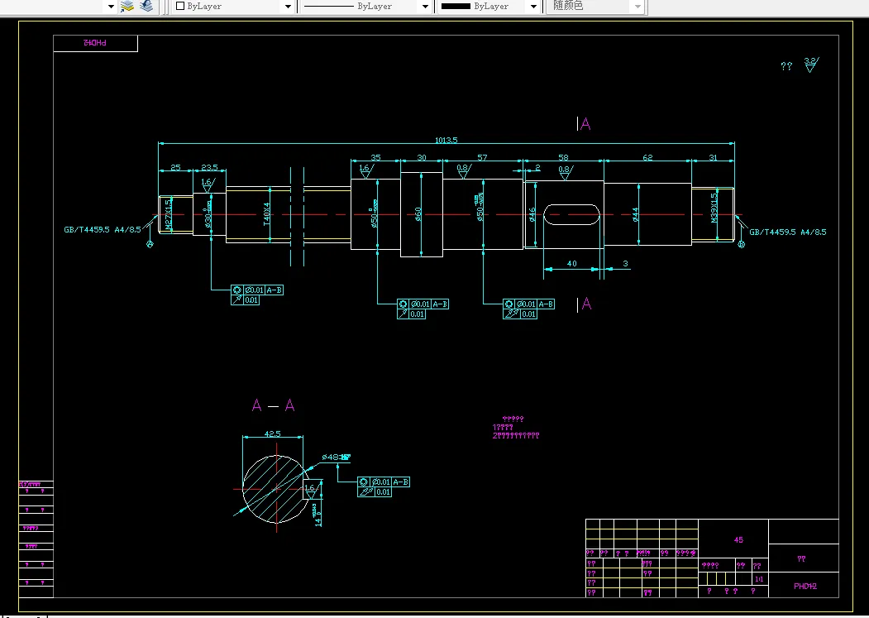Click the M39X1.5 thread label
The width and height of the screenshot is (869, 618).
click(x=714, y=208)
